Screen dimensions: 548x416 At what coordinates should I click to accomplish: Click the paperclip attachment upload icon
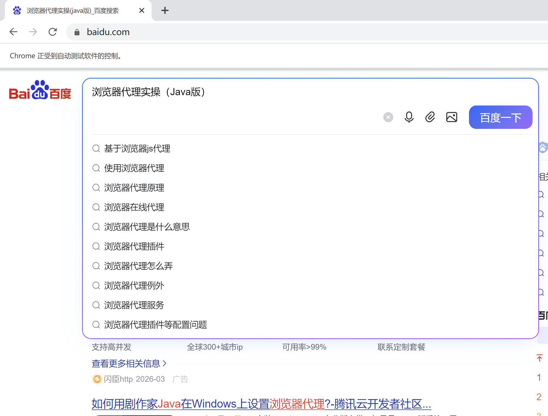(430, 117)
